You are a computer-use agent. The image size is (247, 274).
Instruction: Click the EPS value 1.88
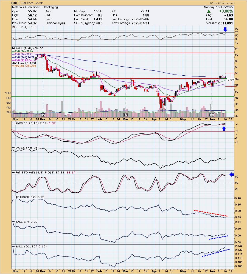coord(146,15)
